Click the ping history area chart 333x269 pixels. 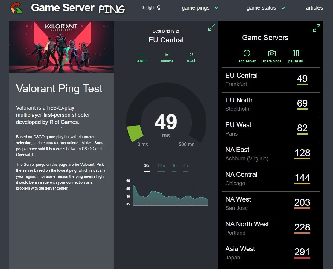click(170, 194)
